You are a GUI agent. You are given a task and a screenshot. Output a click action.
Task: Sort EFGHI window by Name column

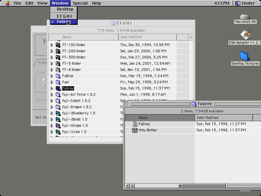pos(84,37)
